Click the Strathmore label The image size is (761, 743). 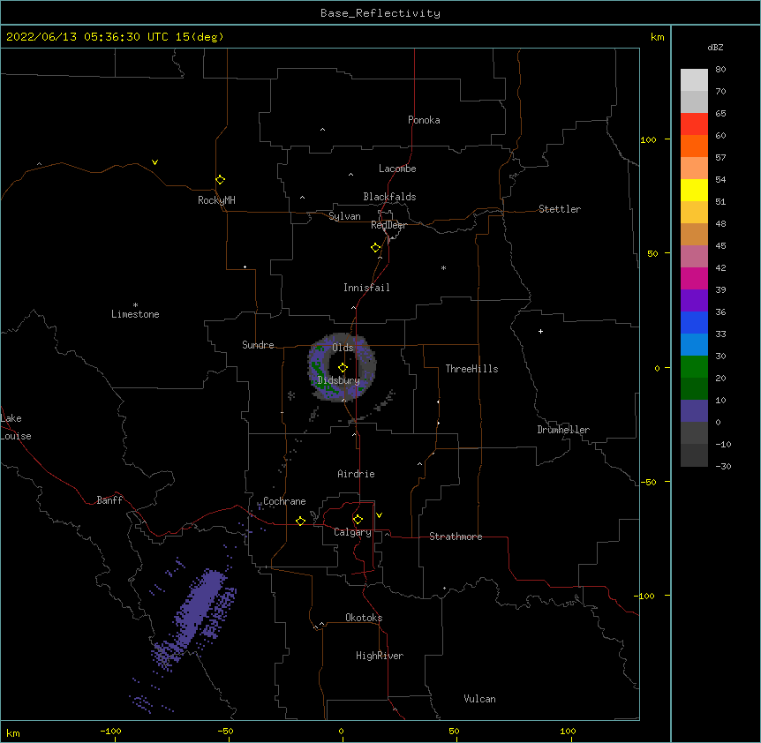(456, 537)
